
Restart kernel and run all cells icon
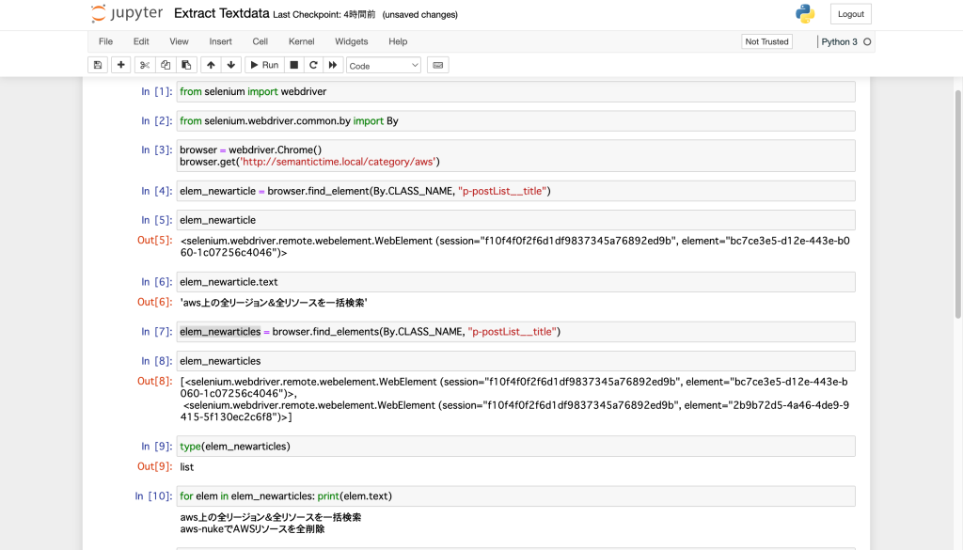(332, 65)
